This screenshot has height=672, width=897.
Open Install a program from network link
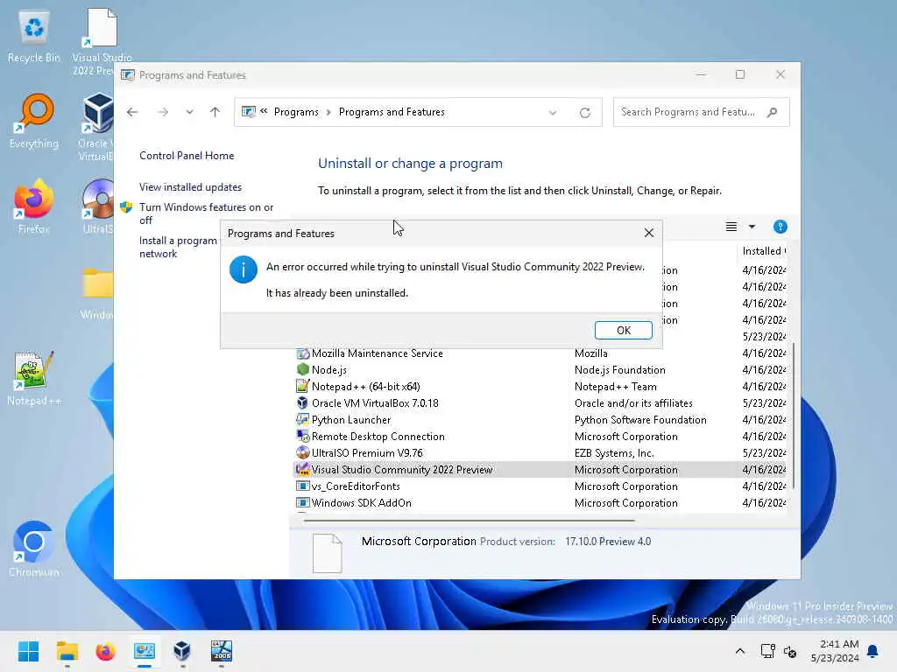coord(178,247)
